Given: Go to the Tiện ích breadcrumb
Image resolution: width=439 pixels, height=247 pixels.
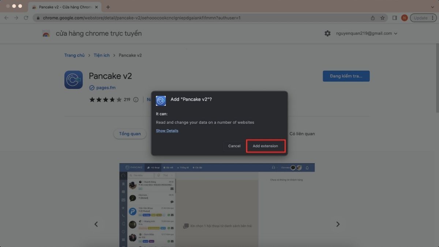Looking at the screenshot, I should point(101,55).
